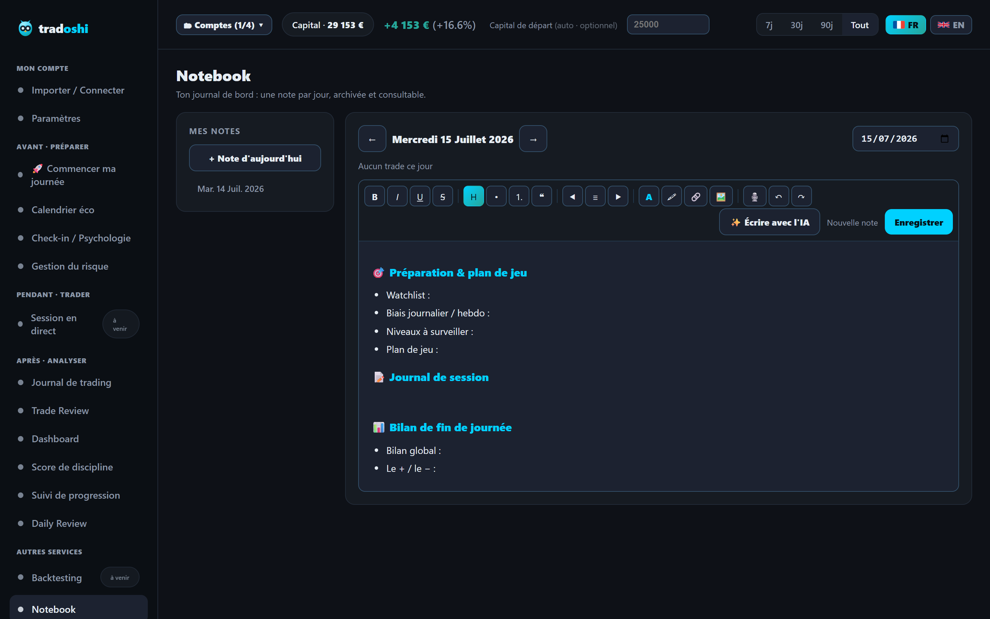Viewport: 990px width, 619px height.
Task: Click the starting capital input field
Action: click(668, 24)
